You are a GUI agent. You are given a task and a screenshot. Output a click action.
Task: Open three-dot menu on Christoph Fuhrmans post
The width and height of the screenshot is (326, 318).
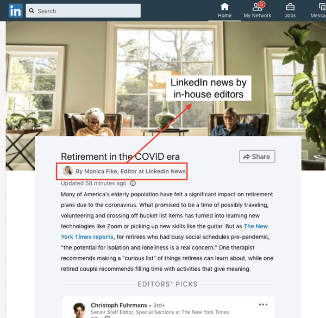coord(263,304)
